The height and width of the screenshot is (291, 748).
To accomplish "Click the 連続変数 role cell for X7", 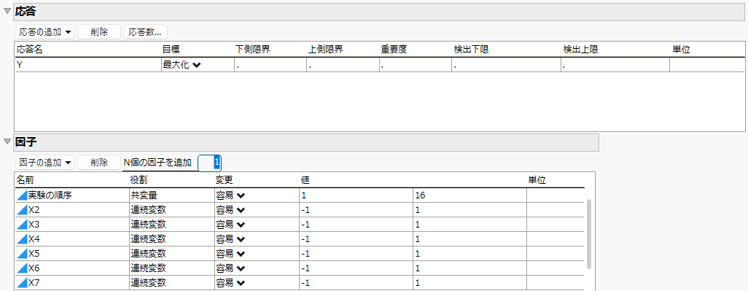I will pos(171,283).
